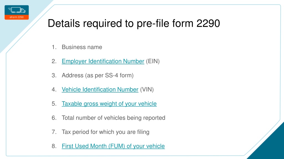Click the slide title about form 2290
Screen dimensions: 284x159
[134, 23]
